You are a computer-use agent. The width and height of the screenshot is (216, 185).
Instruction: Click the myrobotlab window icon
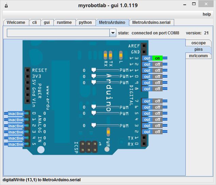[x=6, y=5]
